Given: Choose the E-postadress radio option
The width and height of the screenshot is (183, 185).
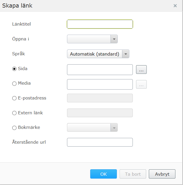Looking at the screenshot, I should pyautogui.click(x=14, y=98).
